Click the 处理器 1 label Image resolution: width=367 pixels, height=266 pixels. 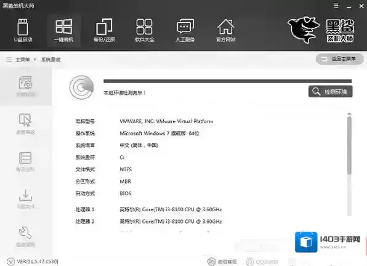(x=85, y=209)
